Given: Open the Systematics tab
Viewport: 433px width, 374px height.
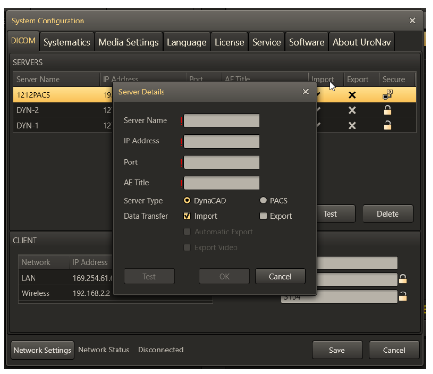Looking at the screenshot, I should [67, 42].
